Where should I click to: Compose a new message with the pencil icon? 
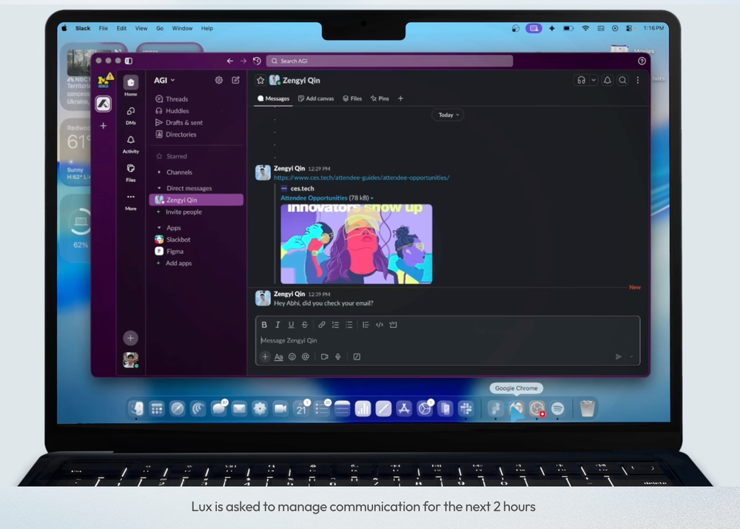point(235,80)
